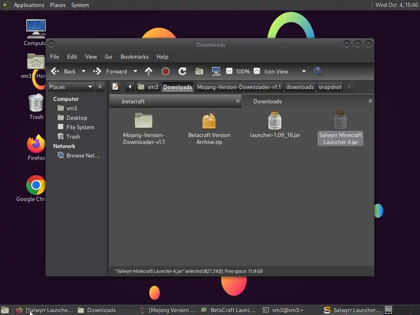
Task: Toggle the text-based location bar edit icon
Action: (x=115, y=87)
